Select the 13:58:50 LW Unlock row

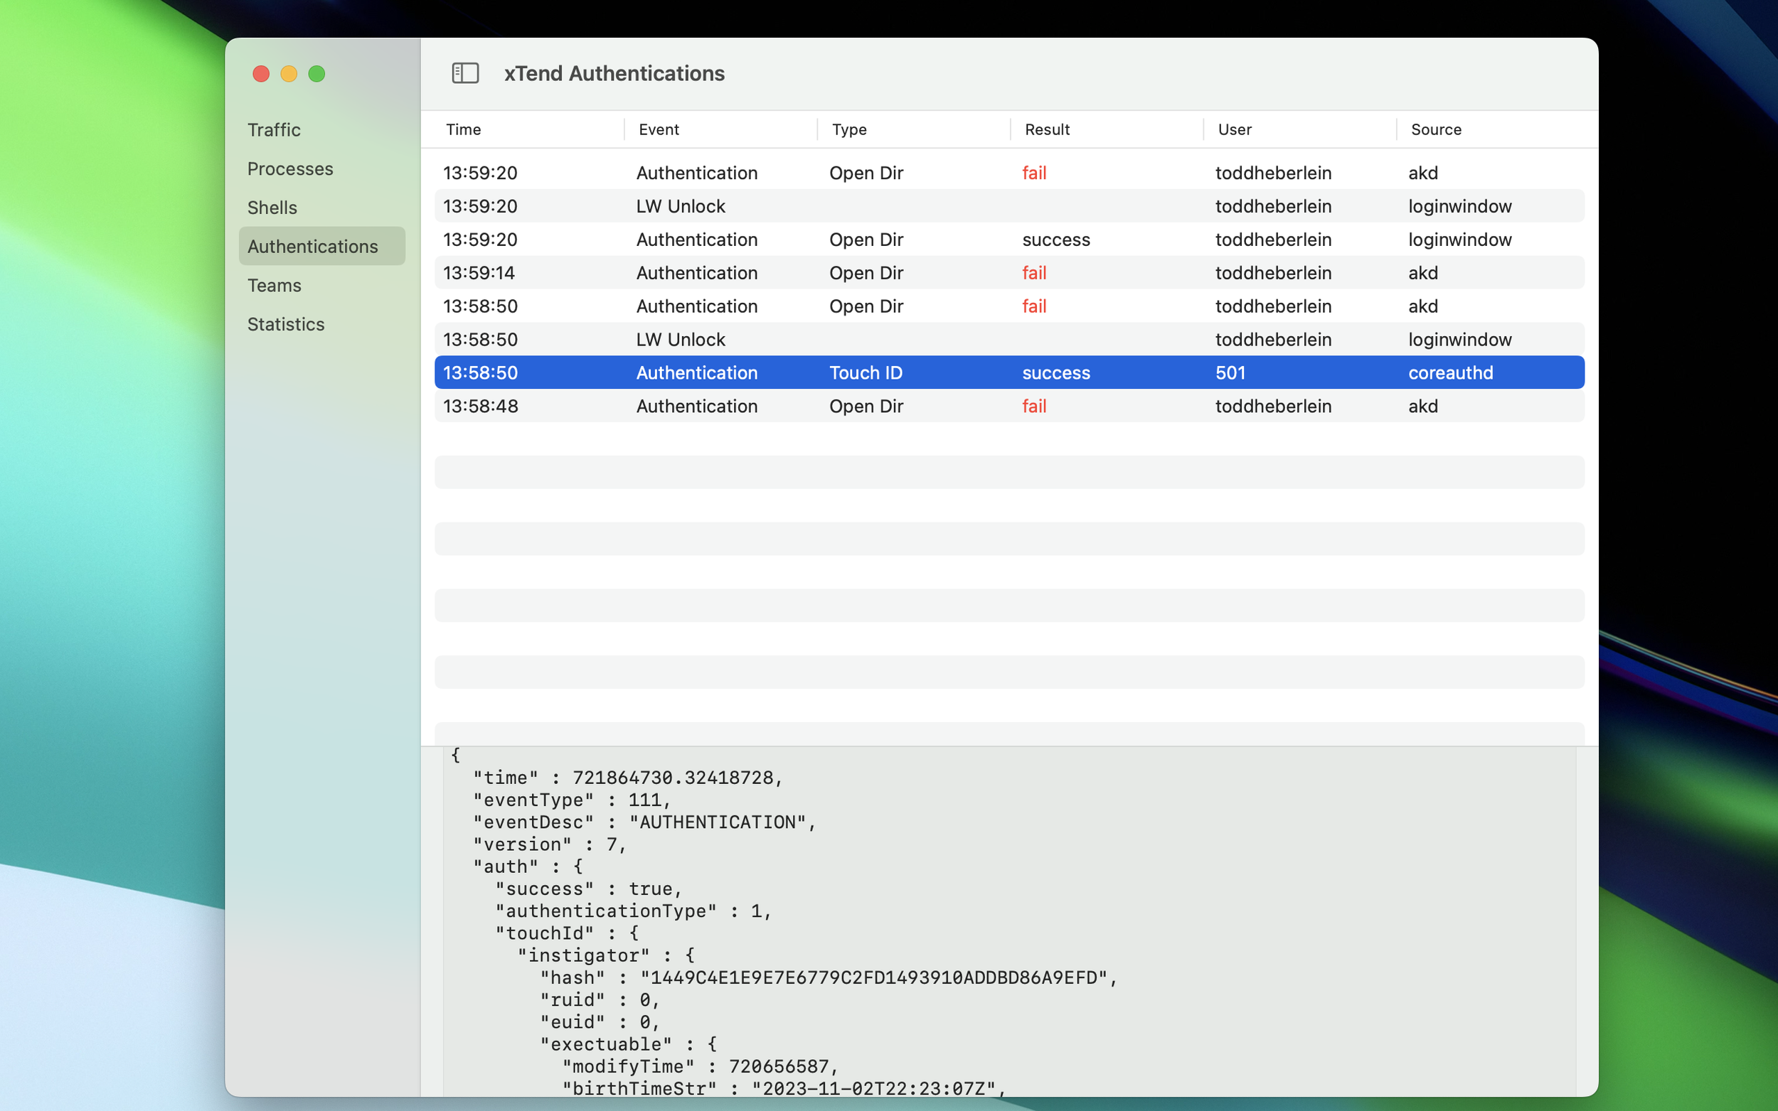pyautogui.click(x=1008, y=340)
